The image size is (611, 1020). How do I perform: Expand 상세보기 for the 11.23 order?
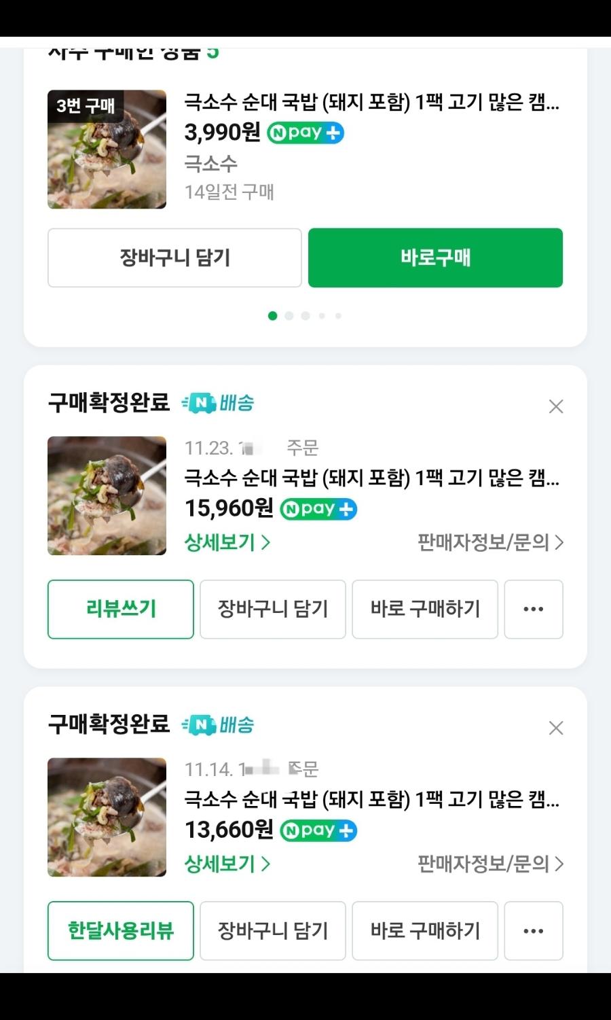tap(227, 542)
